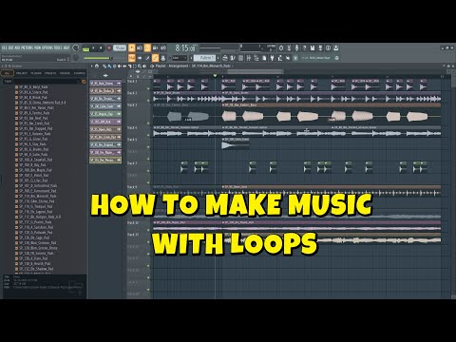
Task: Open the mixer faders icon in toolbar
Action: (x=249, y=58)
